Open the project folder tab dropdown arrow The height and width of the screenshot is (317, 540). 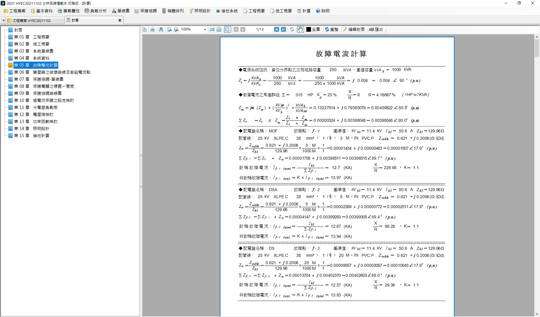click(3, 20)
